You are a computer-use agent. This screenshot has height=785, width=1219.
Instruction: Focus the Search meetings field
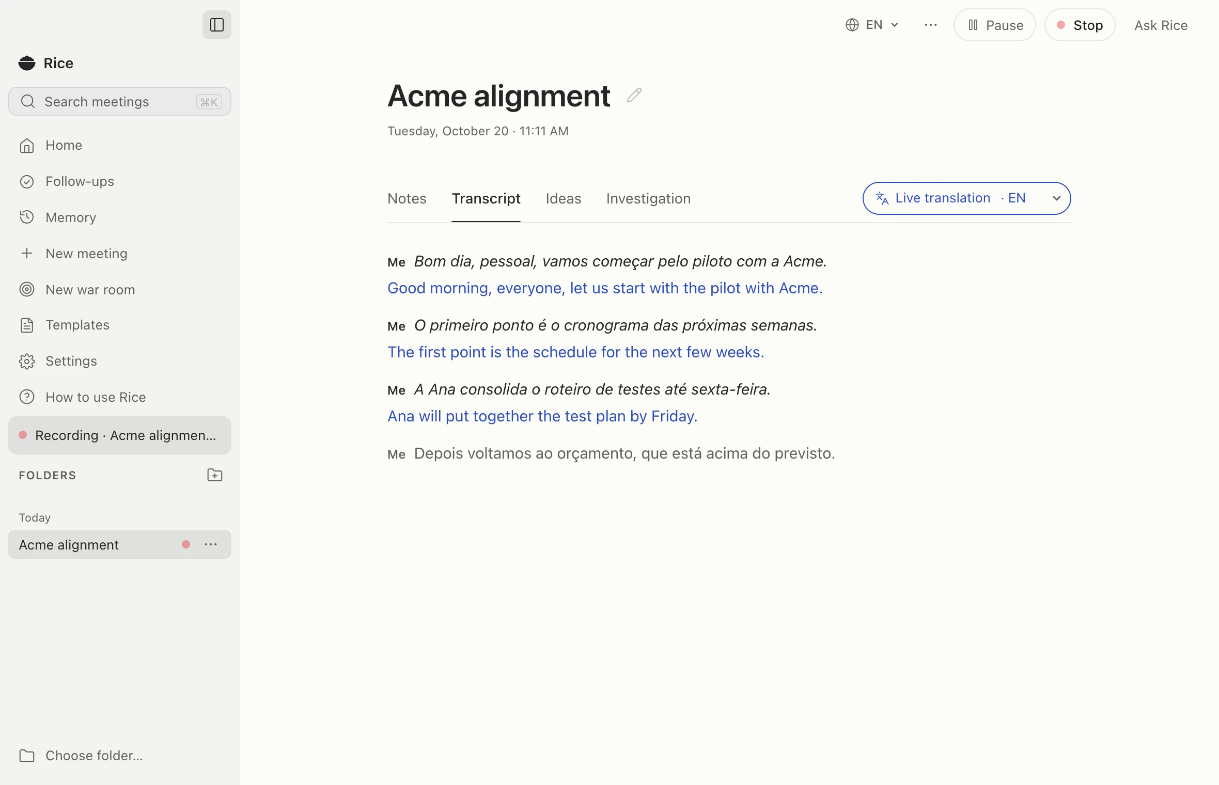coord(120,101)
